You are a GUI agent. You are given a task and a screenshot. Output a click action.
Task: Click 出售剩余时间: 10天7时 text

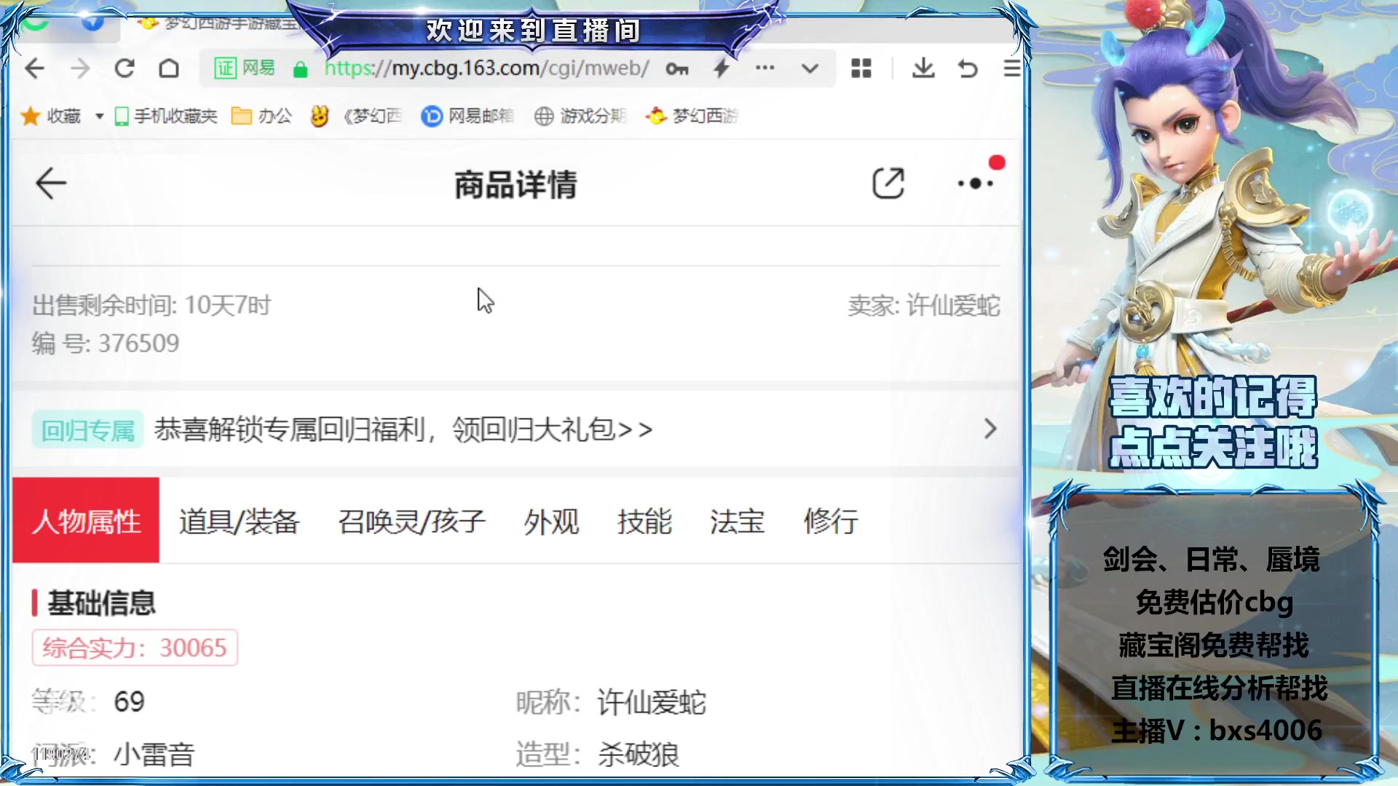coord(151,306)
